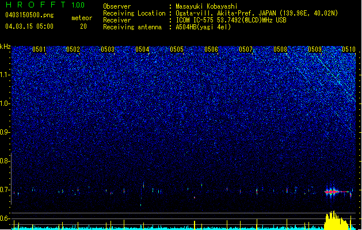Screen dimensions: 362x230
Task: Select the file name 0403150500.png
Action: (29, 15)
